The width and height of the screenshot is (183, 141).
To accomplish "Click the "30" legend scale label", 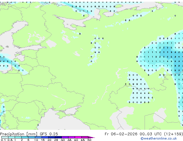I will [x=63, y=140].
